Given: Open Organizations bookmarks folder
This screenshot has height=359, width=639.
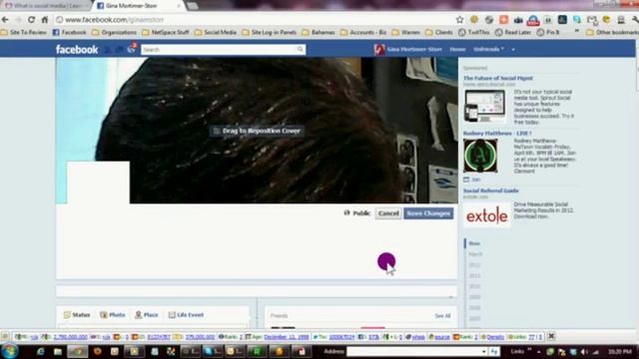Looking at the screenshot, I should [114, 32].
